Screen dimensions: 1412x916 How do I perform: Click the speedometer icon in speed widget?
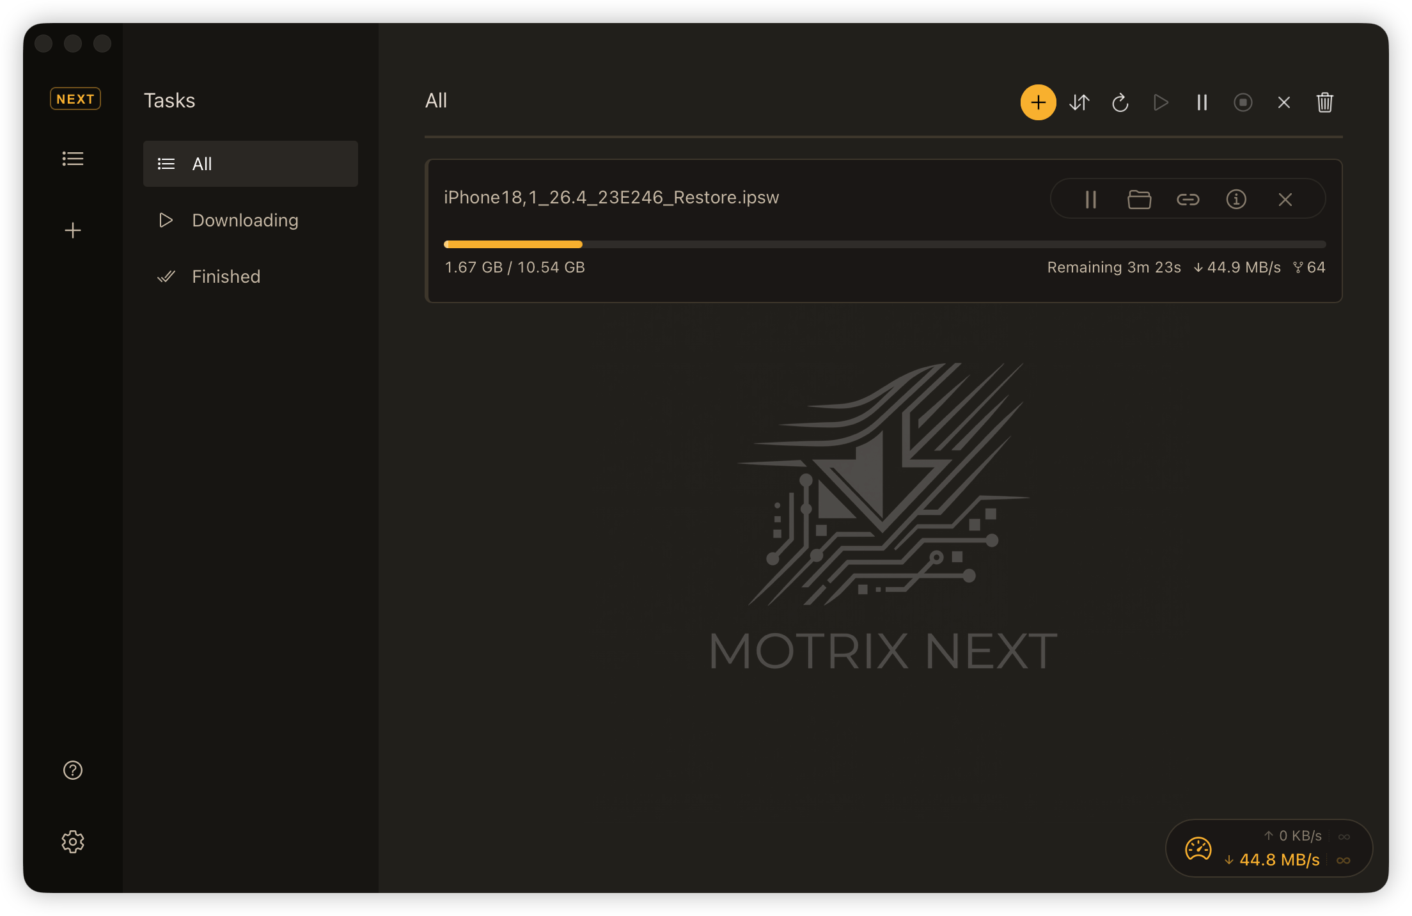pos(1198,848)
